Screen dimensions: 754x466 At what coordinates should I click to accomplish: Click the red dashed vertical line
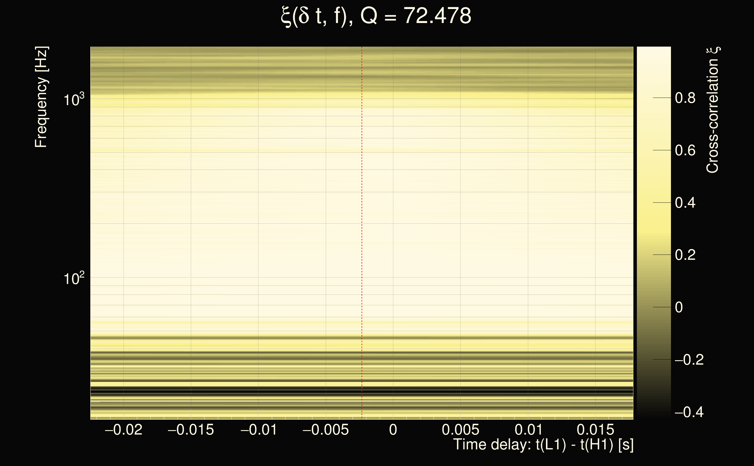click(362, 216)
